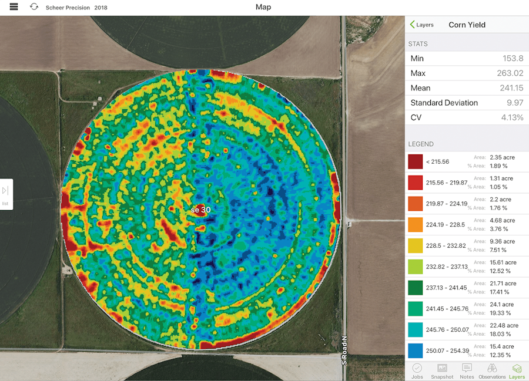Click the Corn Yield panel title
Viewport: 529px width, 381px height.
467,25
